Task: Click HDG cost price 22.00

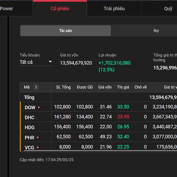Action: pos(106,127)
